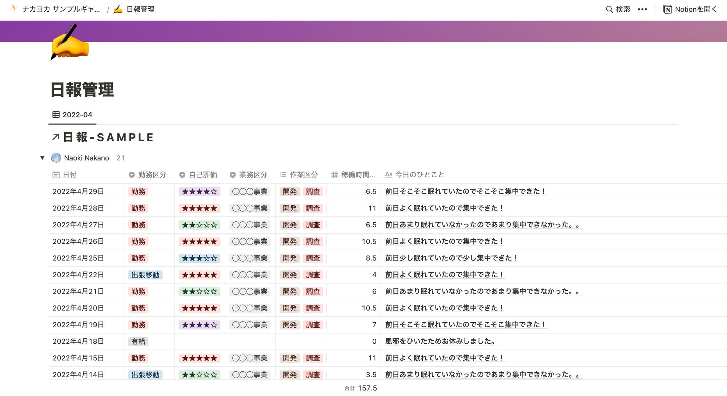The height and width of the screenshot is (396, 727).
Task: Open the three-dot more options menu
Action: [642, 9]
